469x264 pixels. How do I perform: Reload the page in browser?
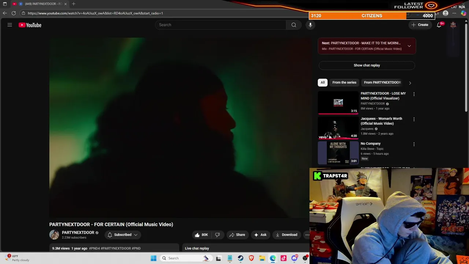pos(14,13)
